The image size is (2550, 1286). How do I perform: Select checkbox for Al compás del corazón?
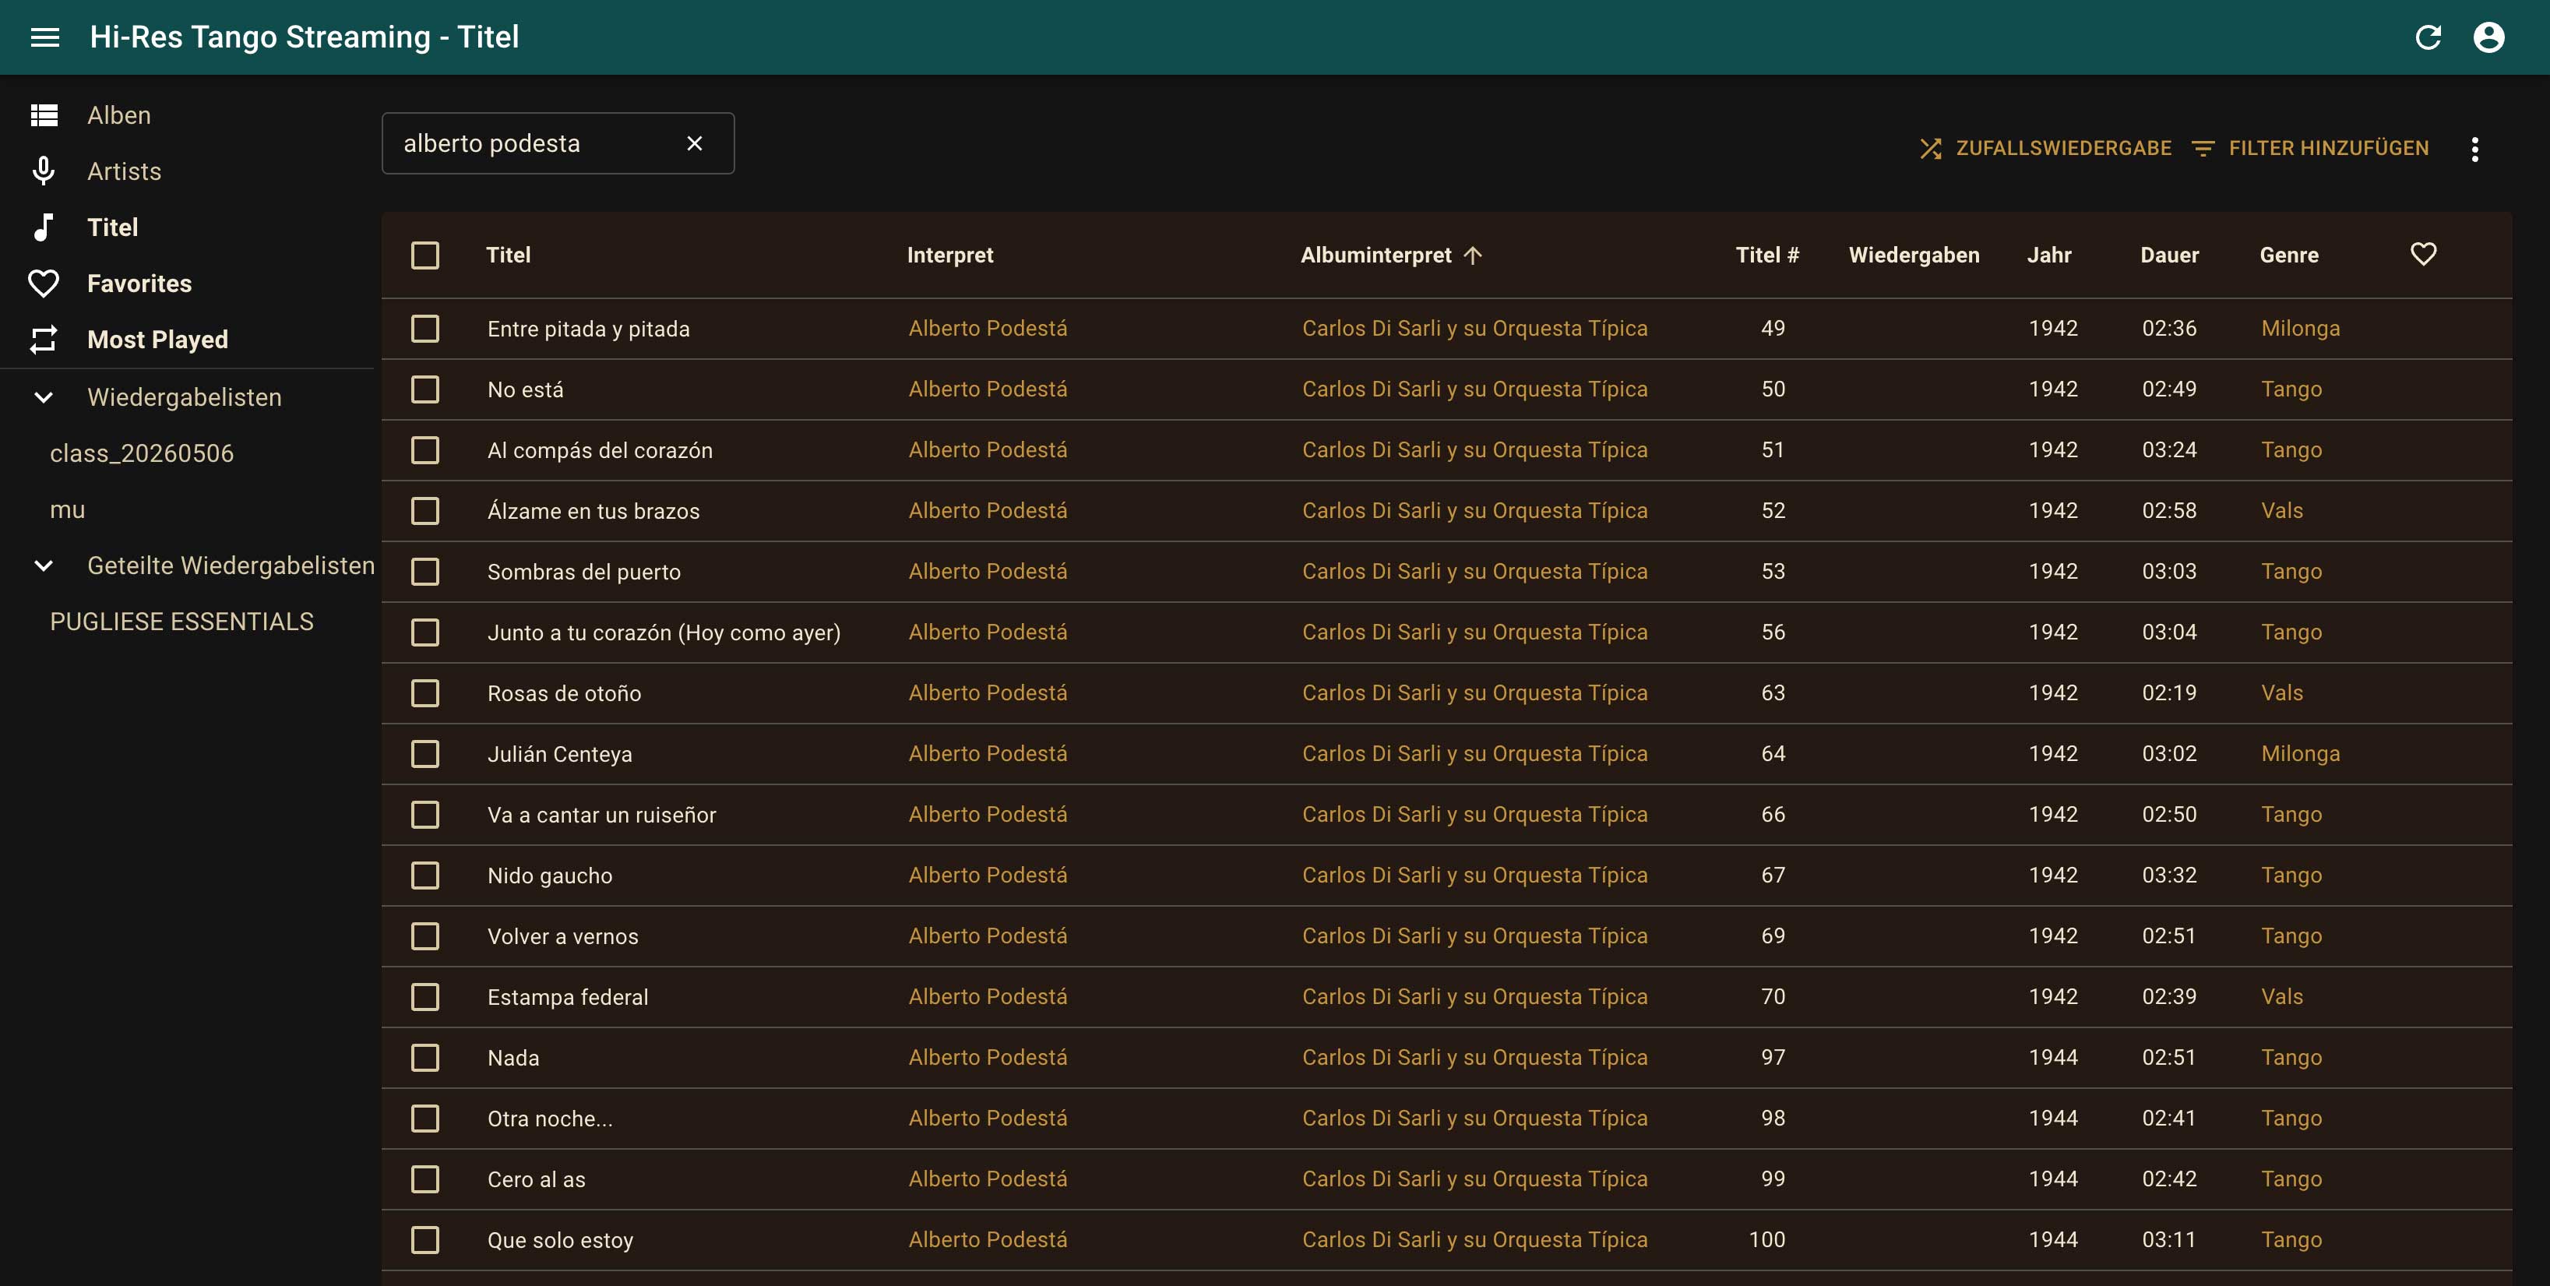pos(426,450)
